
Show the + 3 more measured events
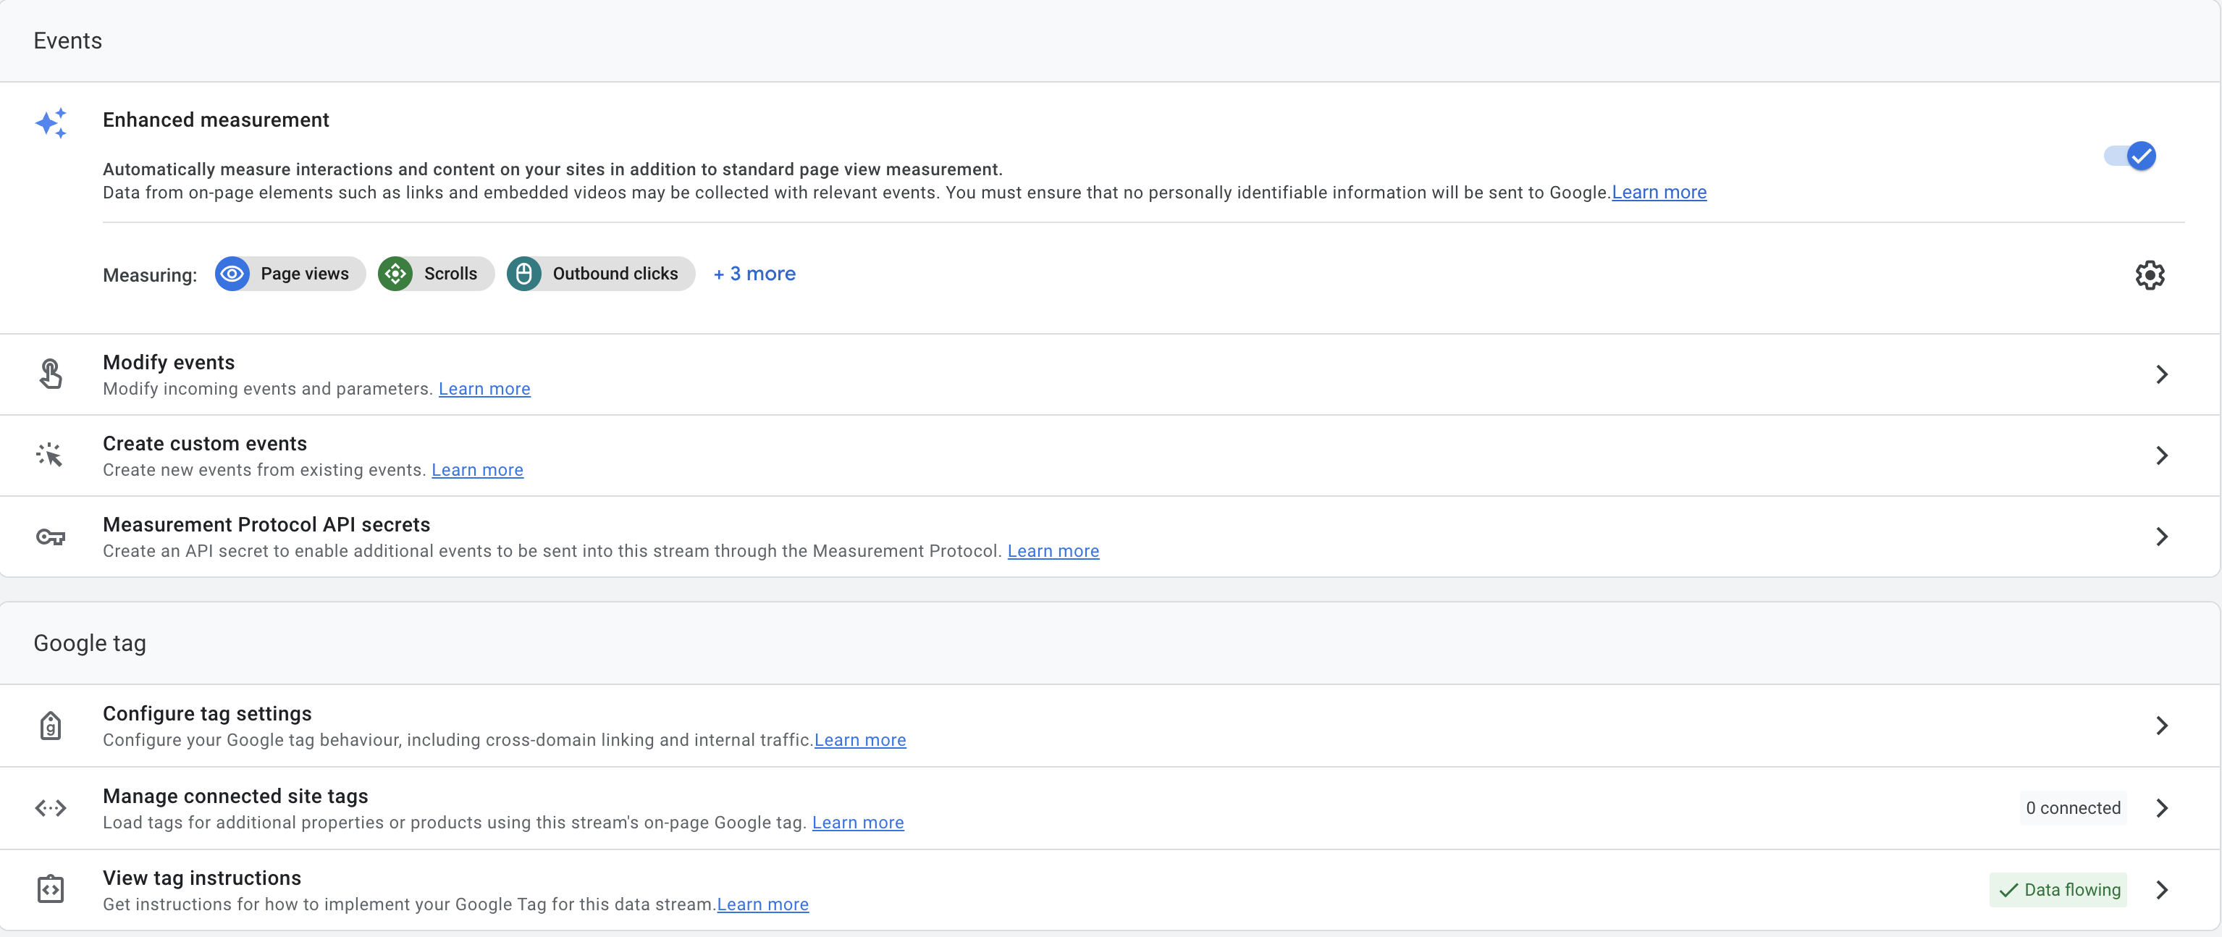click(754, 274)
